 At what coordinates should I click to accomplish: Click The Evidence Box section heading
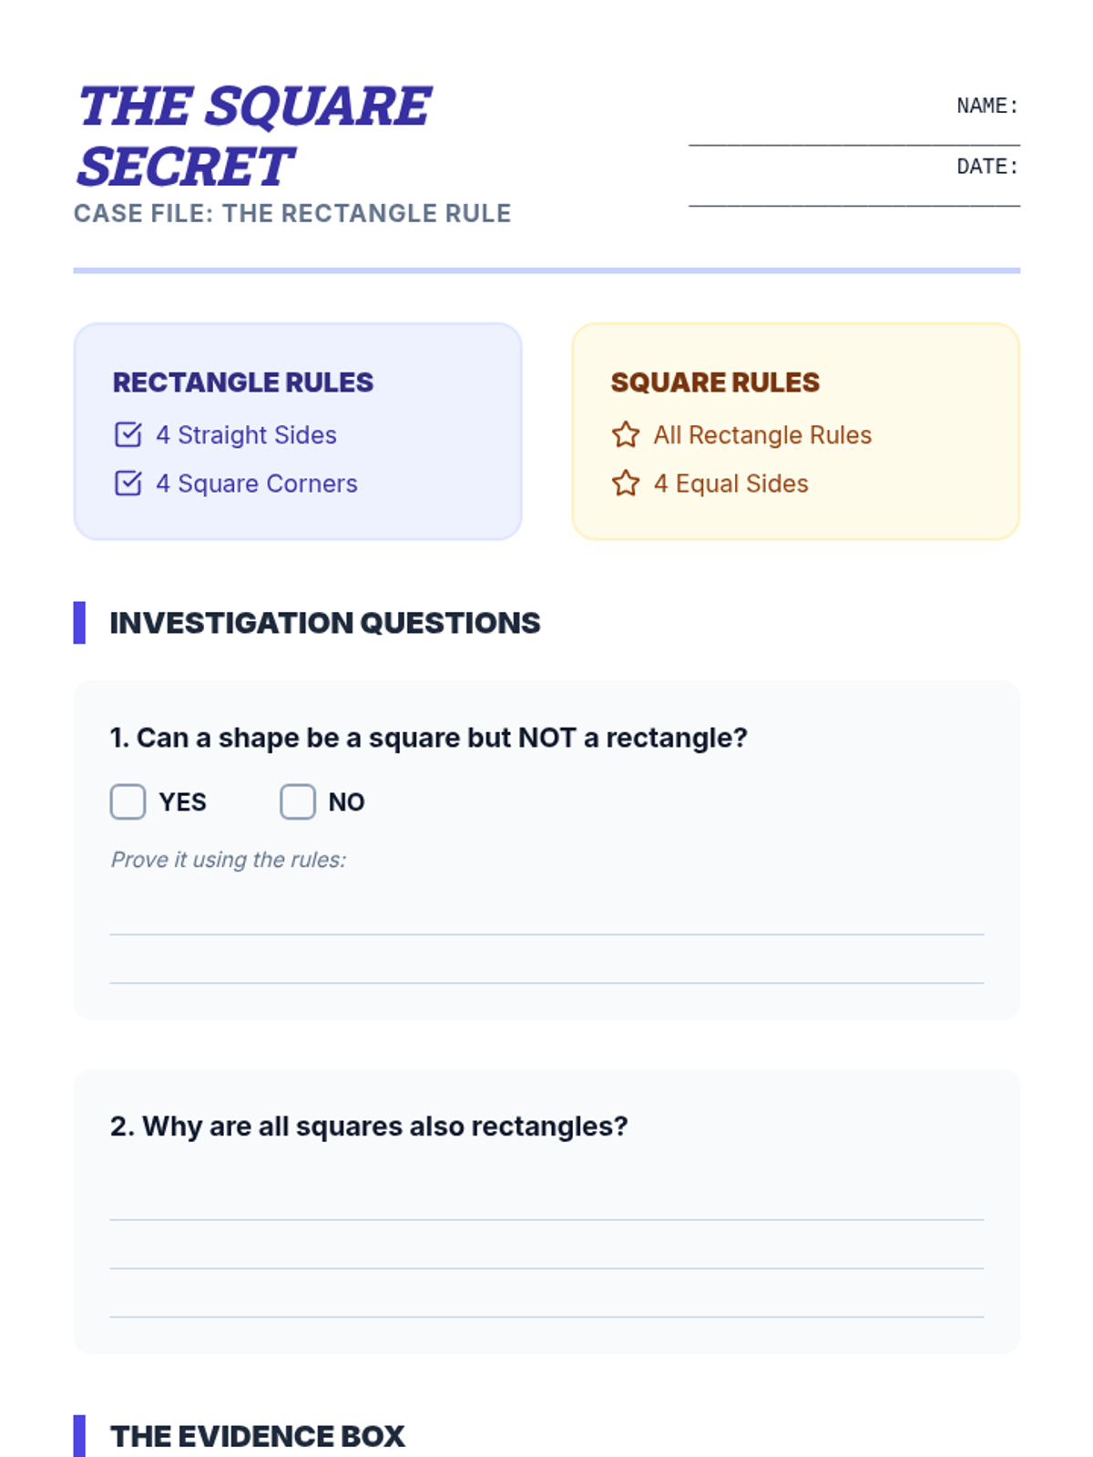(x=258, y=1436)
